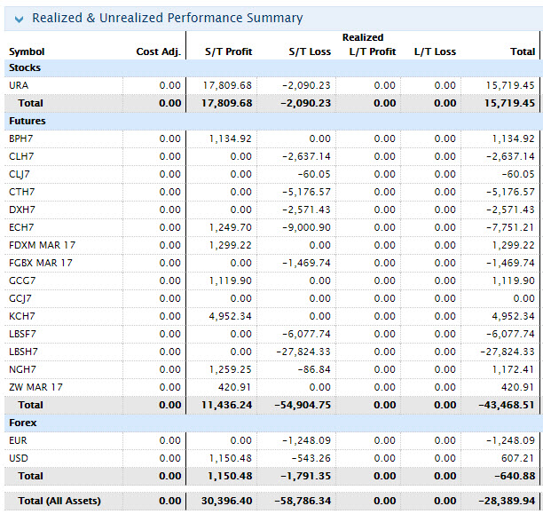Click the Symbol column header
Viewport: 543px width, 514px height.
tap(27, 51)
